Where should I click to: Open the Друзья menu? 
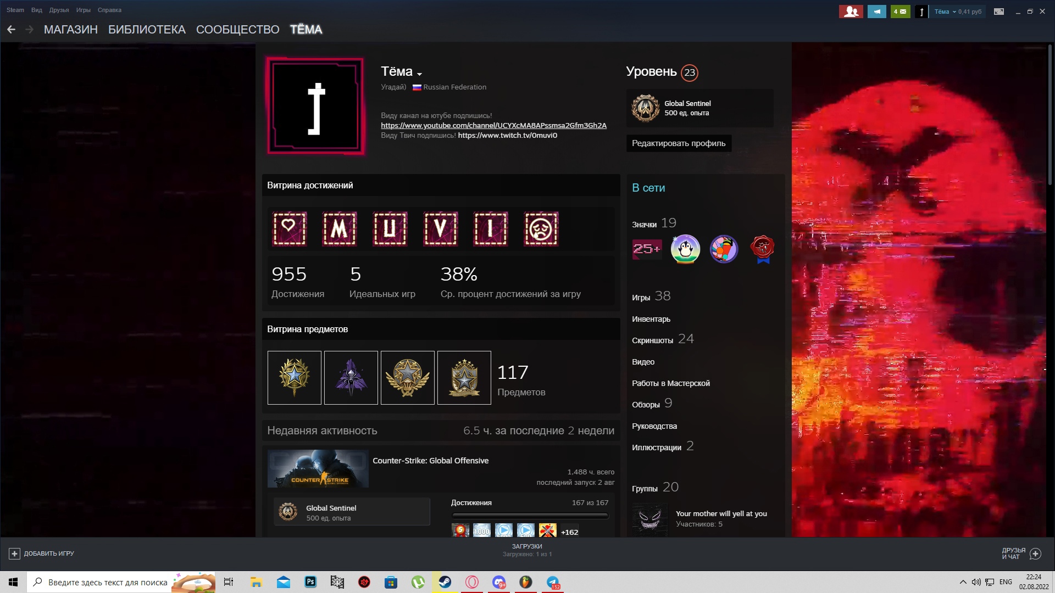point(59,10)
